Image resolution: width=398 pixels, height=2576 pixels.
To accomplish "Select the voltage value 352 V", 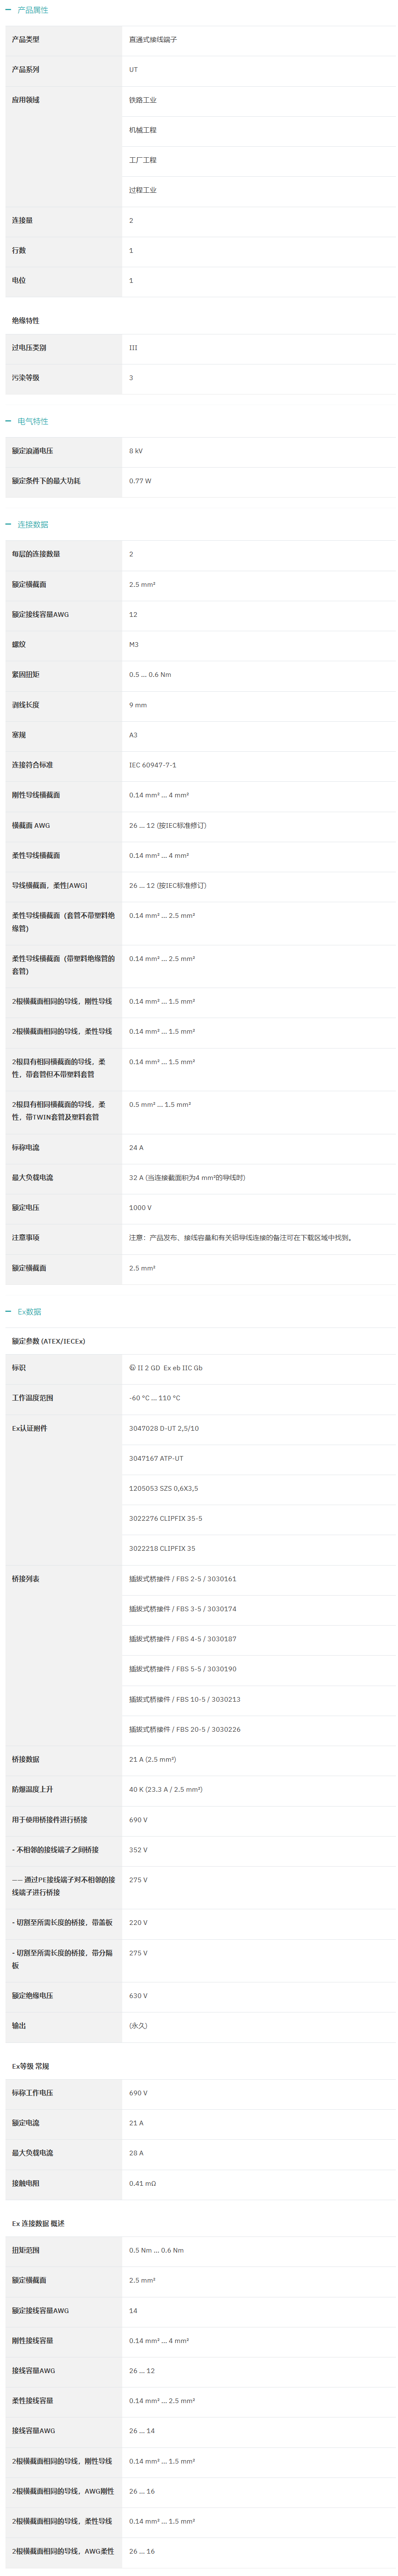I will [138, 1850].
